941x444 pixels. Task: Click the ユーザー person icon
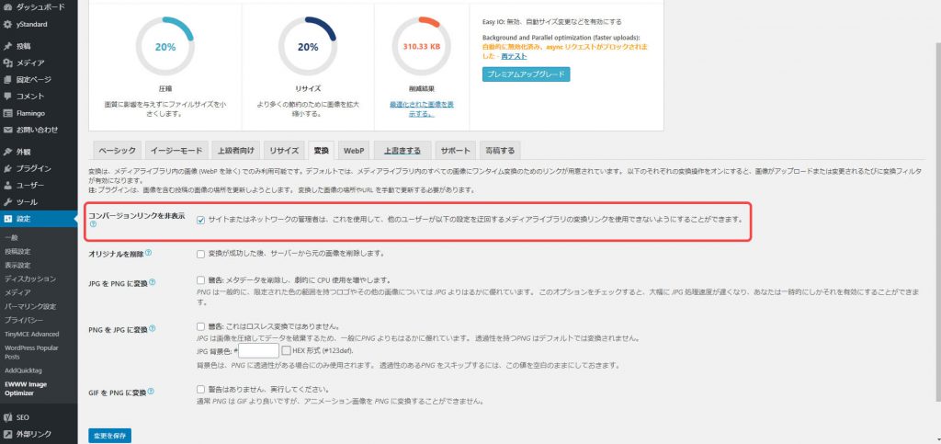pyautogui.click(x=8, y=185)
